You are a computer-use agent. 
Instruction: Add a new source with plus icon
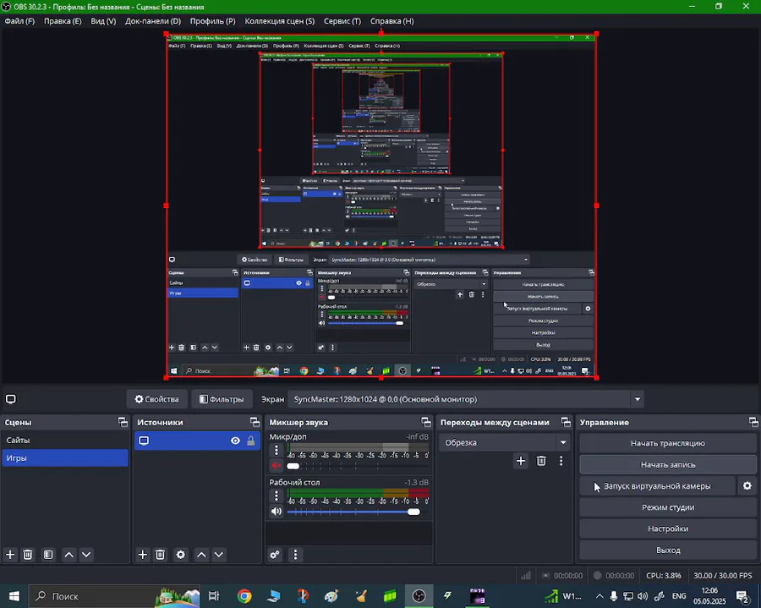143,554
